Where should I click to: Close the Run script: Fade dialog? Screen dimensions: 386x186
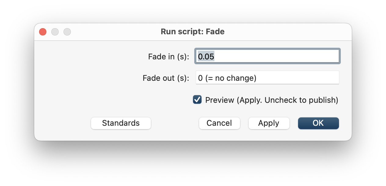click(x=43, y=32)
